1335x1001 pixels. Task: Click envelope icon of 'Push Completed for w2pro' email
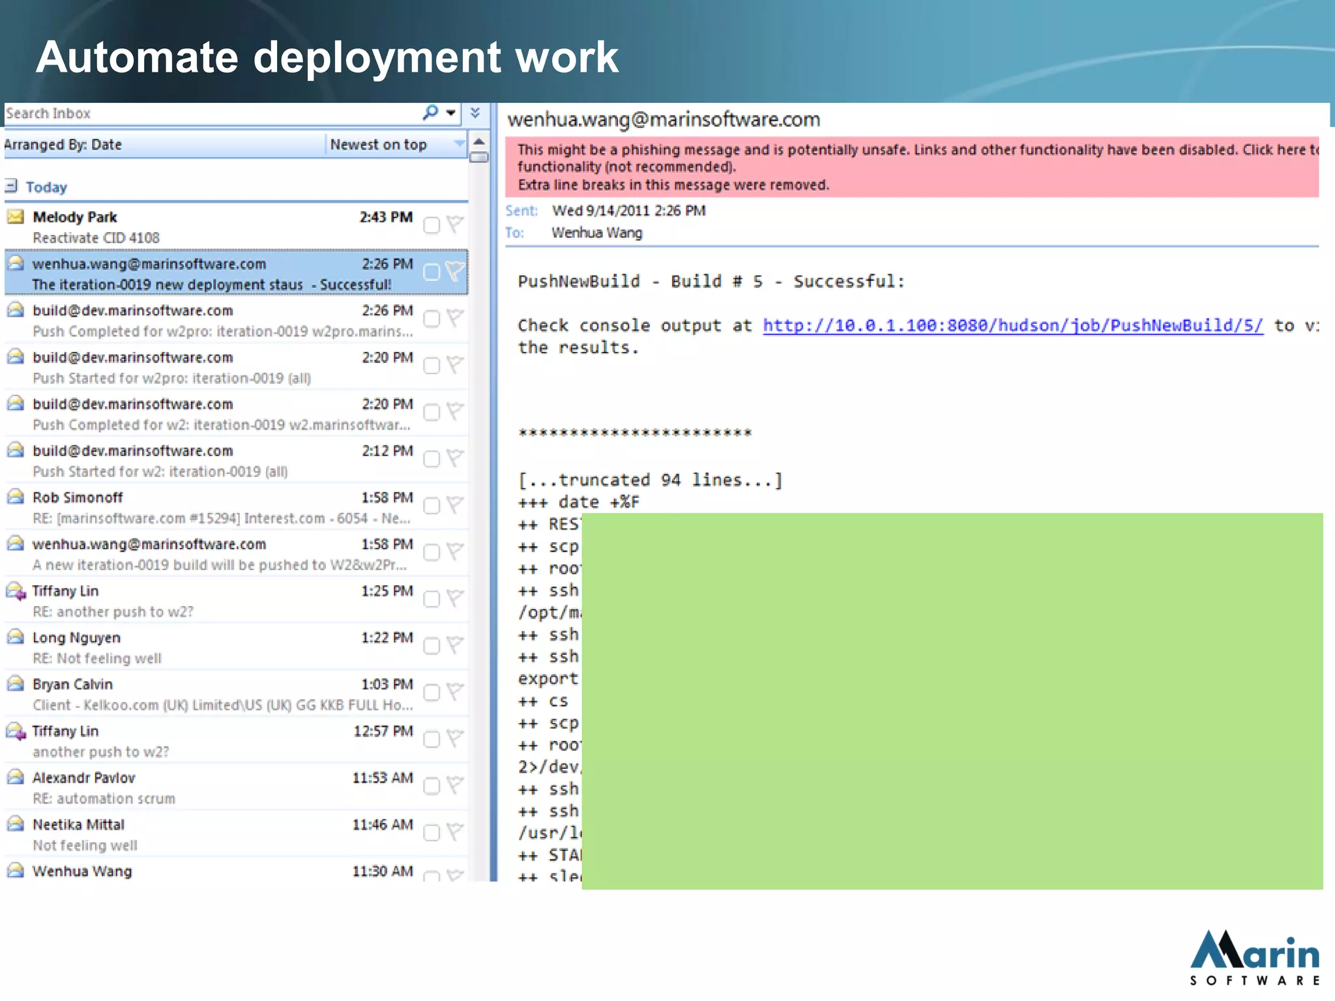[x=16, y=310]
